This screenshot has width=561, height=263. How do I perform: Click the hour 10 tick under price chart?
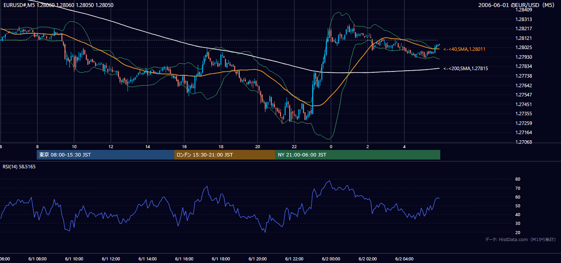[x=74, y=146]
